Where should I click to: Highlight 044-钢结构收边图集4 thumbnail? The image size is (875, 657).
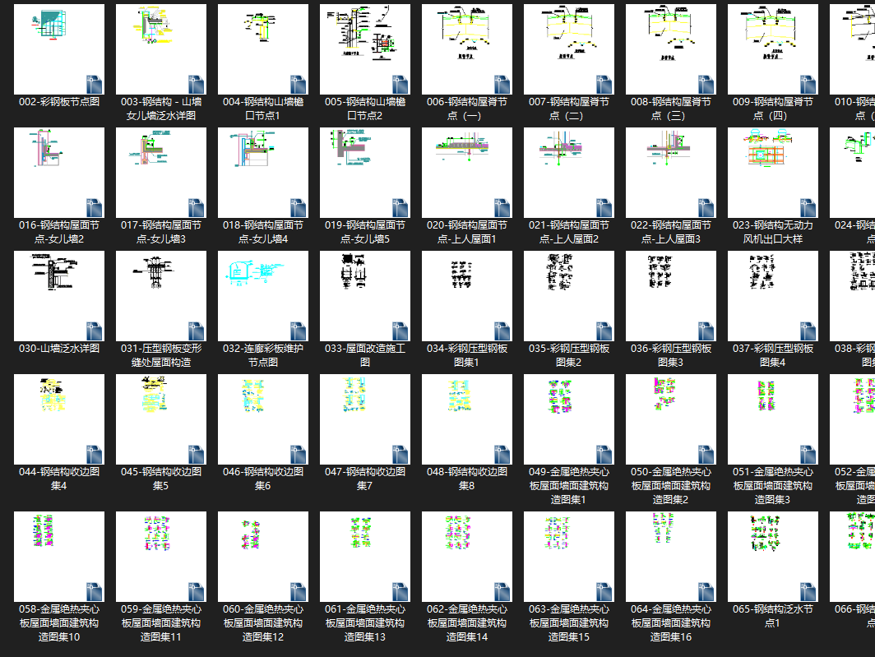point(59,419)
